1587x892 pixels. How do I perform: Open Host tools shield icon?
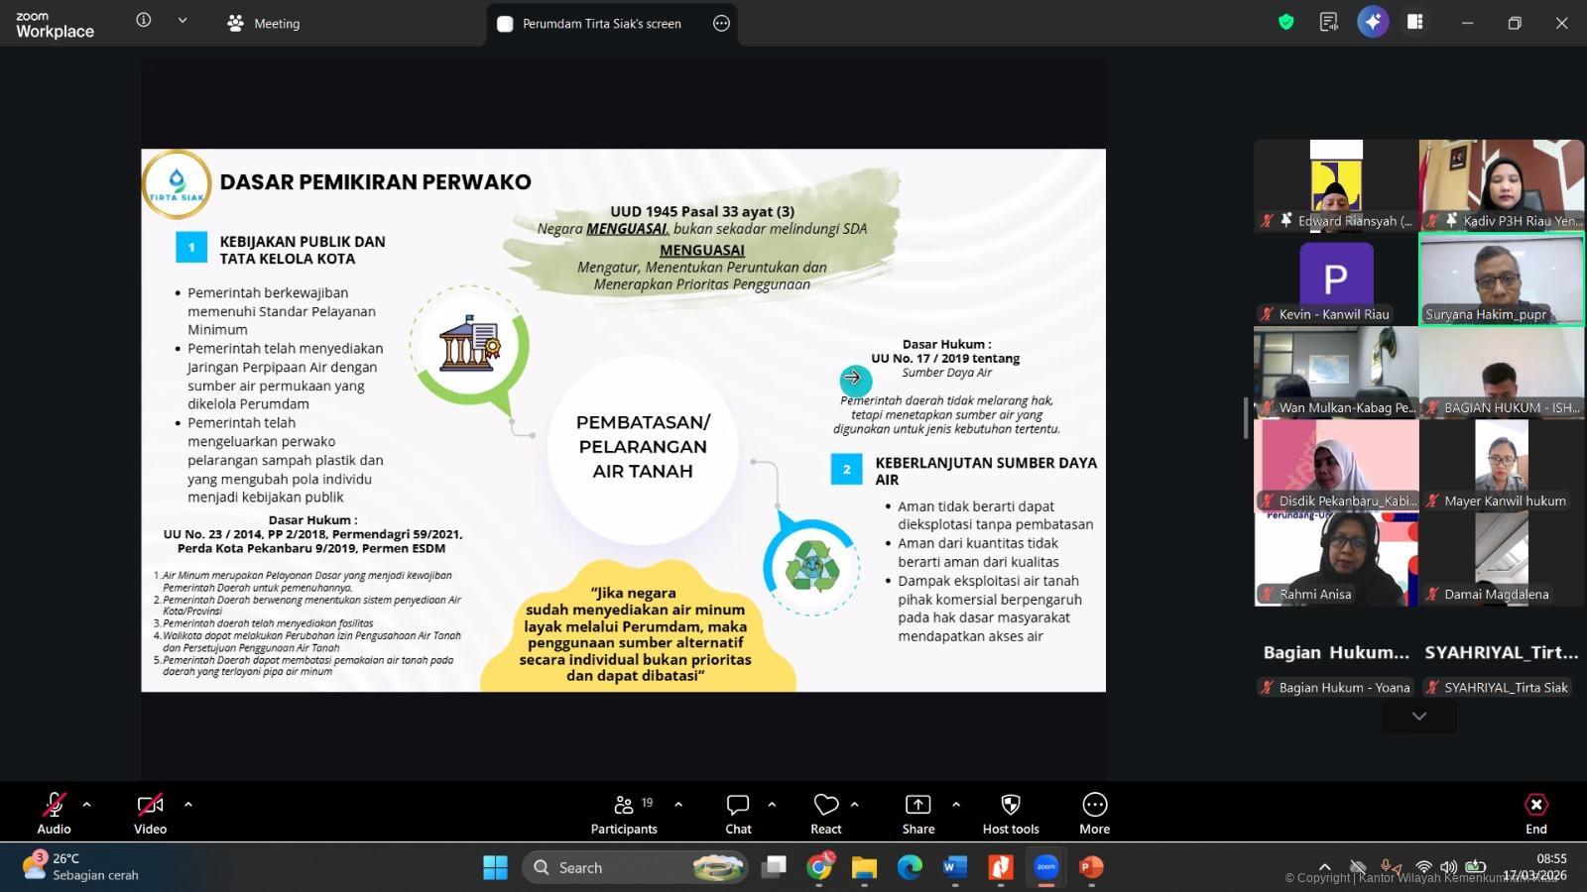tap(1011, 813)
